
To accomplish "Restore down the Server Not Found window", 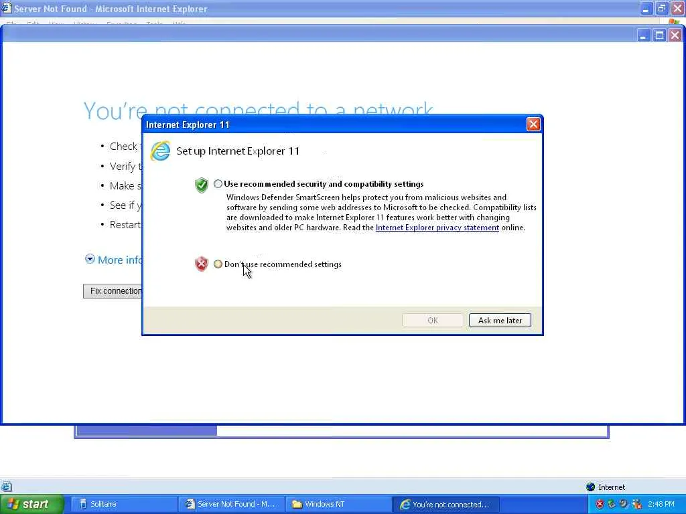I will click(661, 8).
